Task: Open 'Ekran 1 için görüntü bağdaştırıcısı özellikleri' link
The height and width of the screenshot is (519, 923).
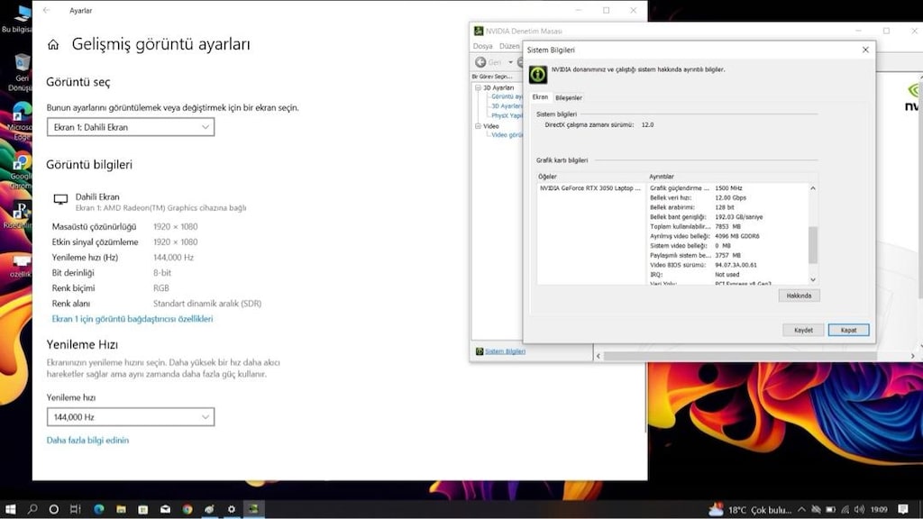Action: coord(133,319)
